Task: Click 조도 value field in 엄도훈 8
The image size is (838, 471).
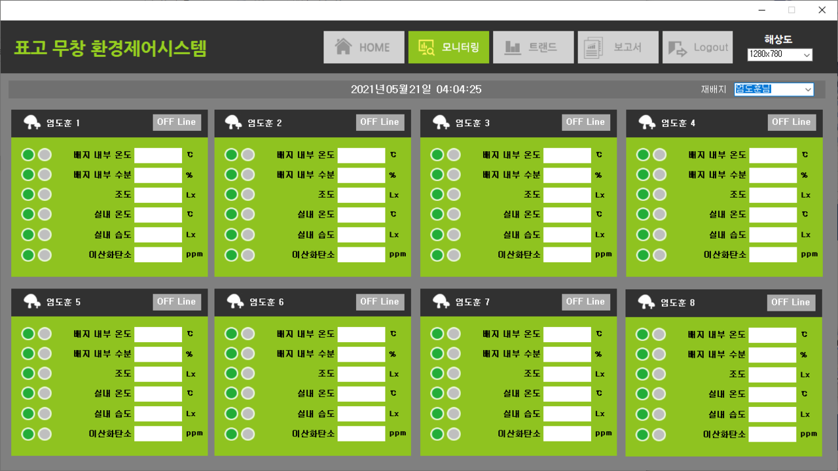Action: (x=773, y=375)
